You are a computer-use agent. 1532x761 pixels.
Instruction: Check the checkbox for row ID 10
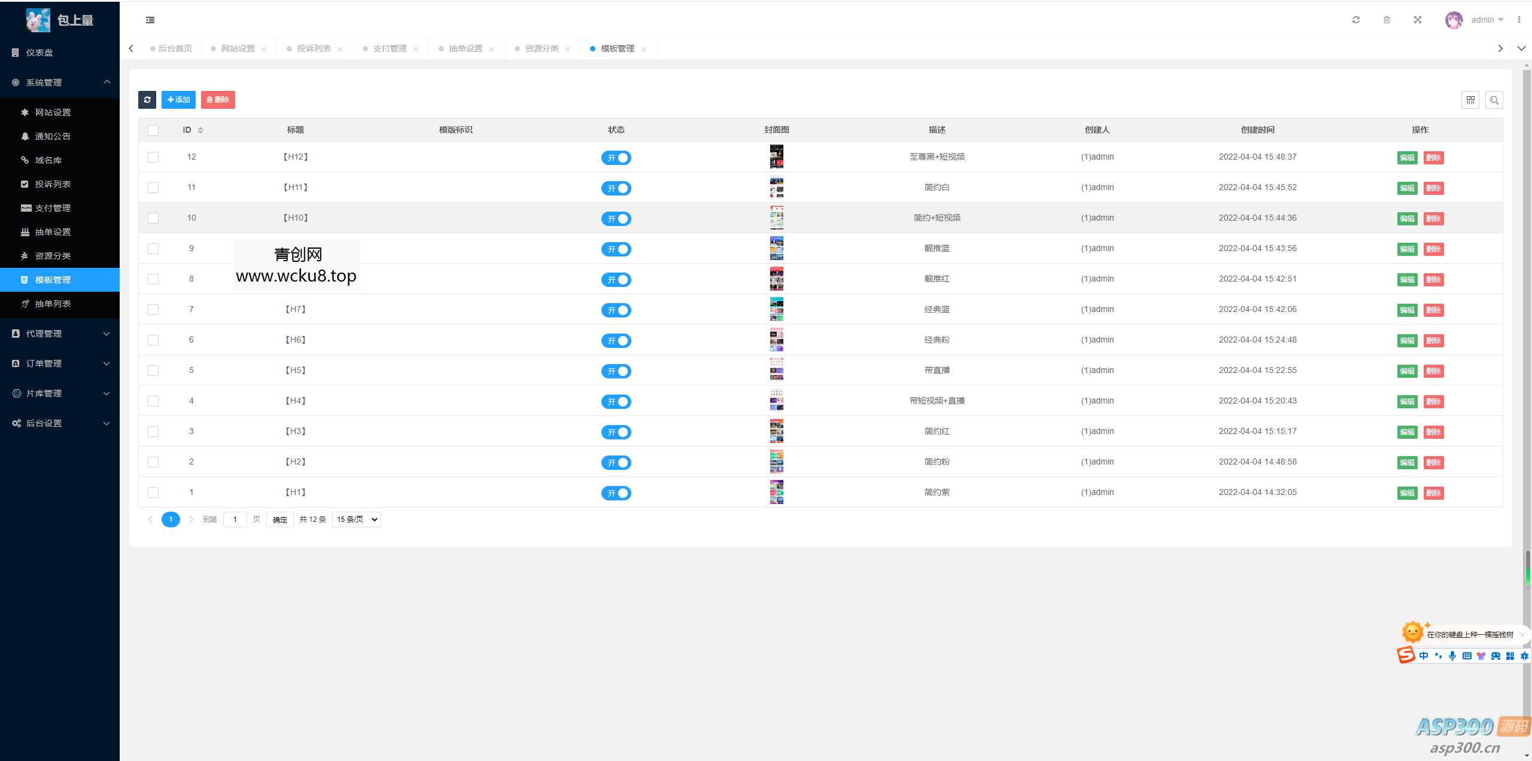coord(153,218)
